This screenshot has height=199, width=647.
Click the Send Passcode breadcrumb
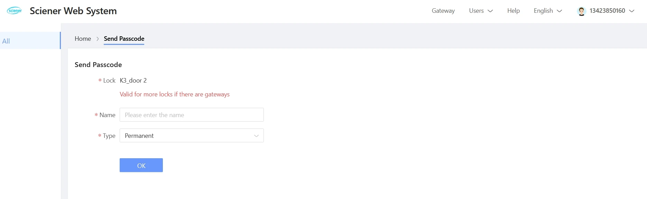tap(124, 39)
